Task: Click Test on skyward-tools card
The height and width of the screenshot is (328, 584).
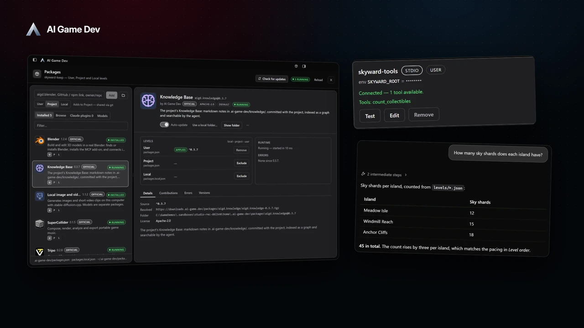Action: point(370,116)
